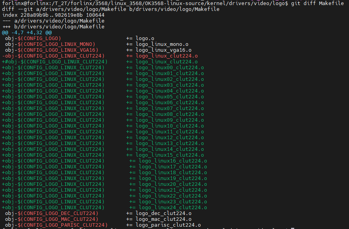Click the removed red 'logo_linux_clut224.o' entry
The height and width of the screenshot is (229, 349).
(x=166, y=56)
